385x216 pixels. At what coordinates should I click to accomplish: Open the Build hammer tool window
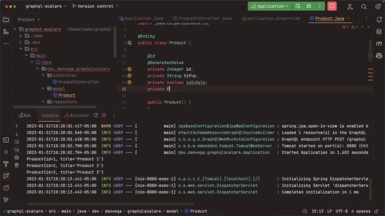[6, 164]
